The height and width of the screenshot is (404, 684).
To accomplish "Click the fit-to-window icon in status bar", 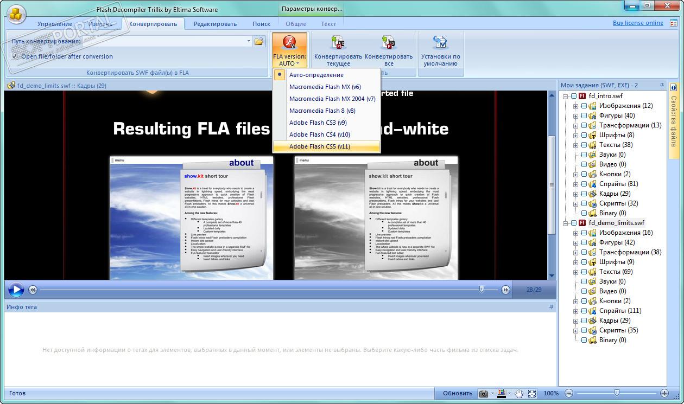I will [532, 393].
